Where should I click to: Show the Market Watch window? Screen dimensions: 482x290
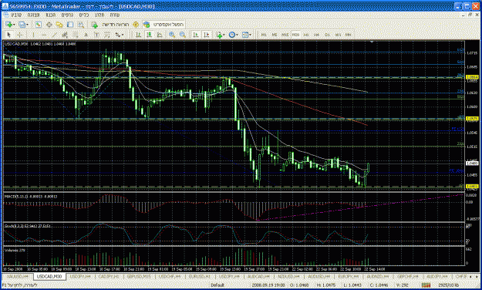38,25
